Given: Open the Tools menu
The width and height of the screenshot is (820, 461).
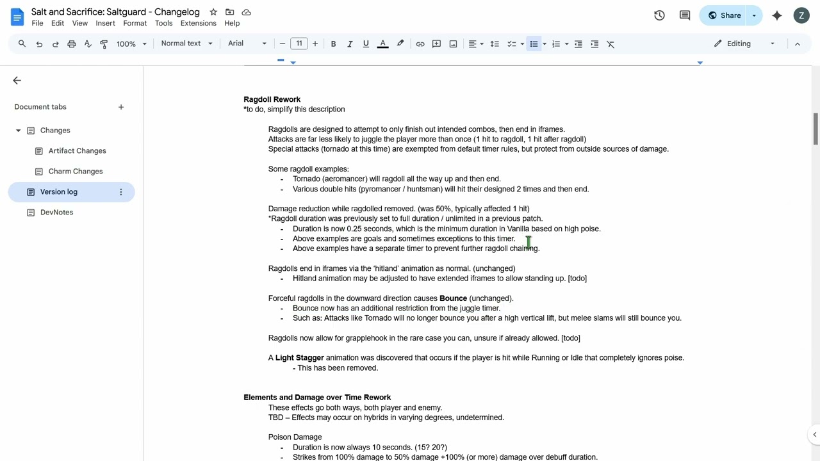Looking at the screenshot, I should tap(163, 23).
